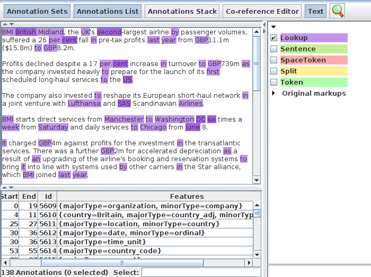Open the Co-reference Editor view
The image size is (371, 277).
(262, 11)
